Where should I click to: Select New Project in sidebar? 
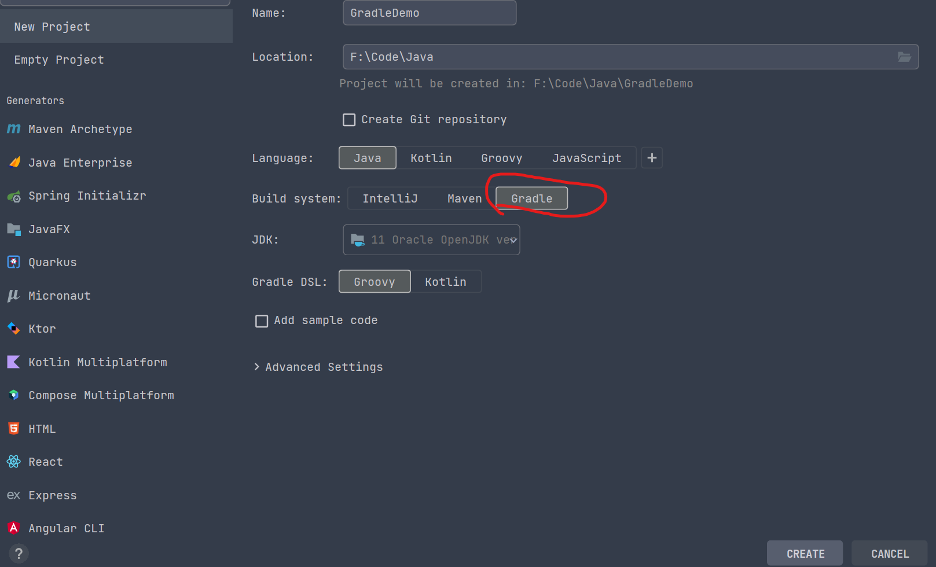(x=116, y=27)
